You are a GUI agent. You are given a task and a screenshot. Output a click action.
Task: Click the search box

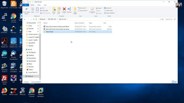(170, 19)
